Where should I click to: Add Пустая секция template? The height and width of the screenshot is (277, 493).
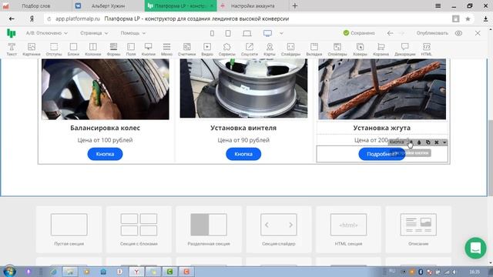69,229
